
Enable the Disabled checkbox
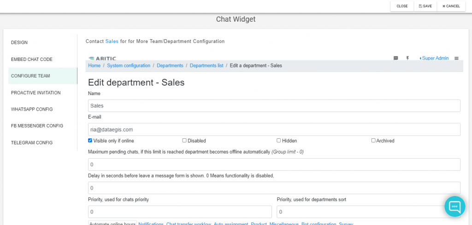184,140
